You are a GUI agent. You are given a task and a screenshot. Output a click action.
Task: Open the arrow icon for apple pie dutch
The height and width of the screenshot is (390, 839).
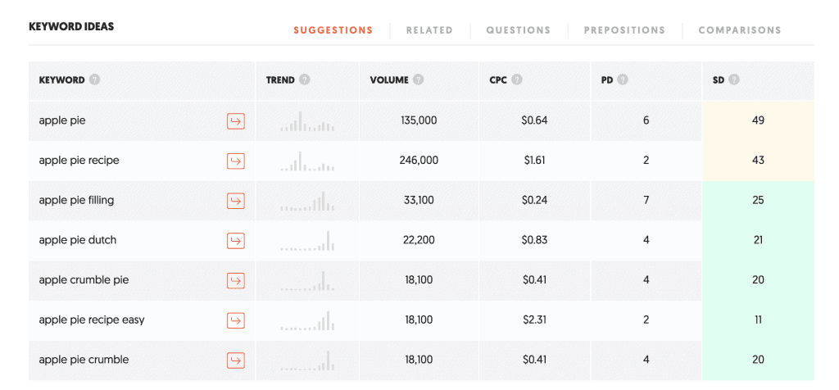tap(235, 240)
